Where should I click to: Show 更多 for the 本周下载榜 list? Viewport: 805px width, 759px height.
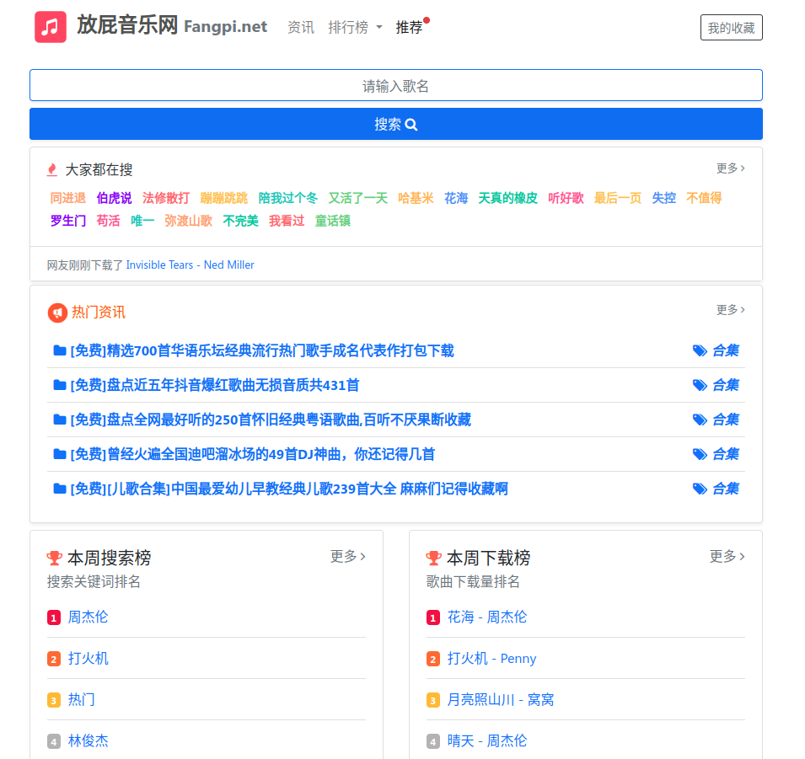point(727,556)
